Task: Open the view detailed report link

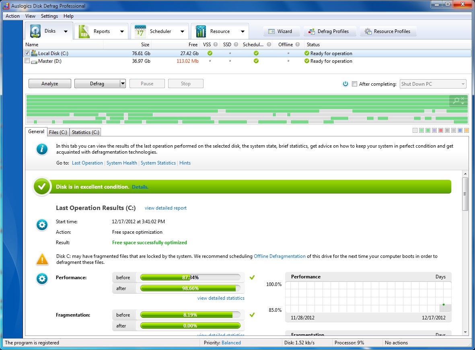Action: pos(165,208)
